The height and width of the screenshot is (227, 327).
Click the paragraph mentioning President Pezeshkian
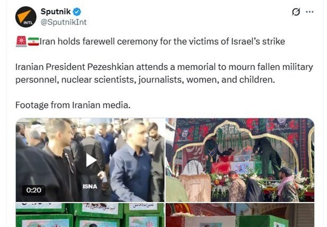point(164,73)
